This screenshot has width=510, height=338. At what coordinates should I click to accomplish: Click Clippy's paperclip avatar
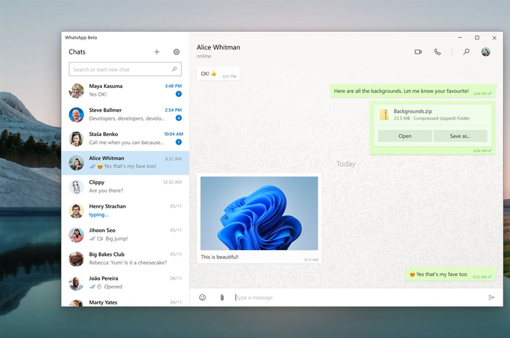(x=76, y=187)
